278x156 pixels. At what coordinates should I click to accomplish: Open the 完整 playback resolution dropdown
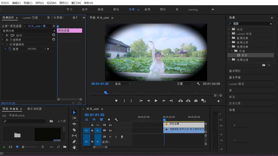point(185,84)
